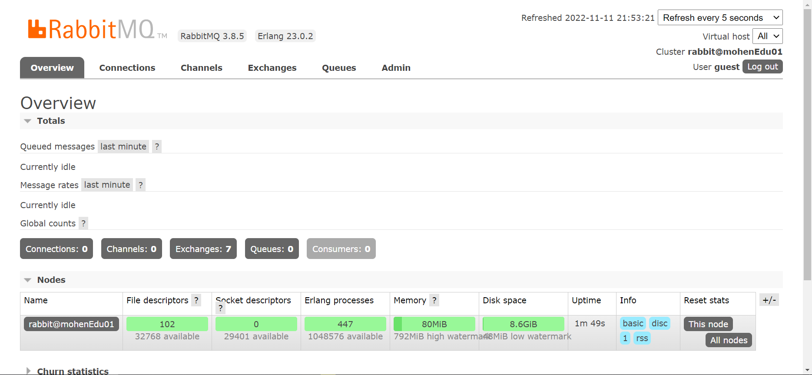Screen dimensions: 812x375
Task: Click the 1 info tag
Action: pos(625,338)
